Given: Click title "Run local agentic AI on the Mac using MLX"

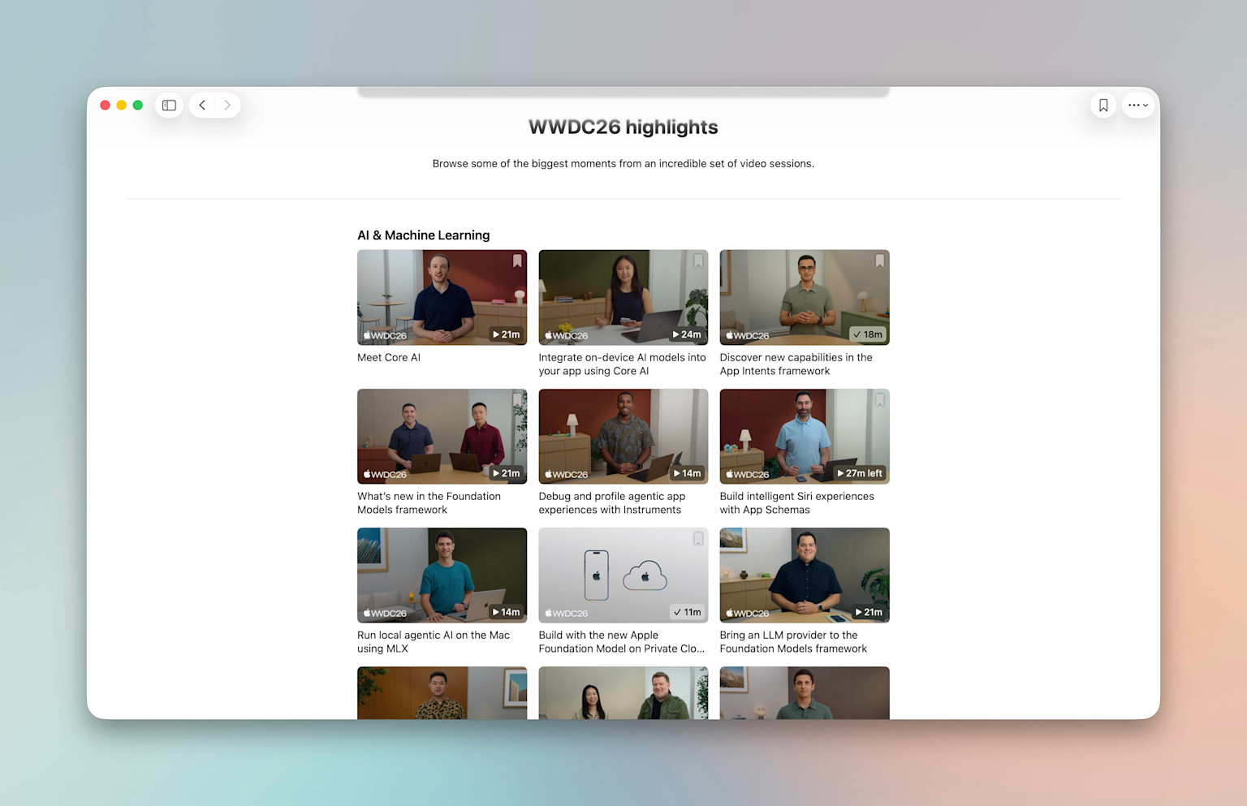Looking at the screenshot, I should click(x=434, y=641).
